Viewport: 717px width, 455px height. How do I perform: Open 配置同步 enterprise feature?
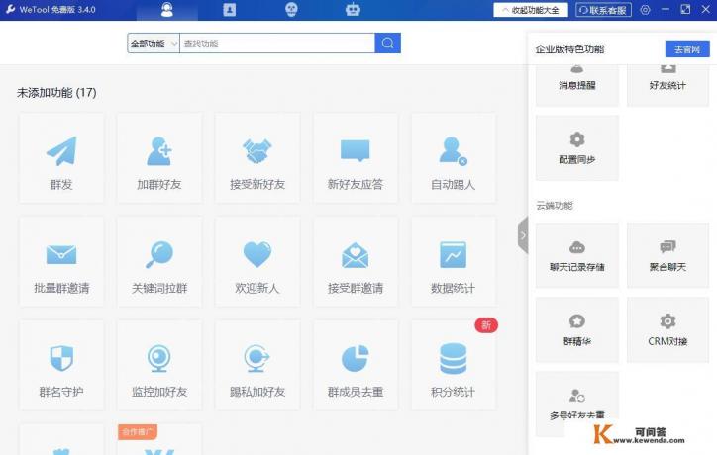(577, 147)
